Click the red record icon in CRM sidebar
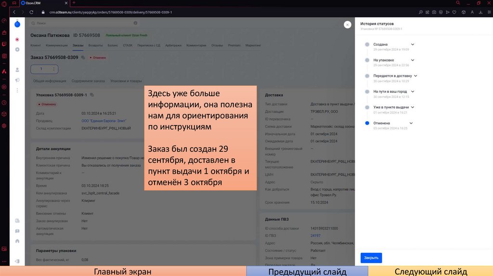This screenshot has height=276, width=493. pyautogui.click(x=17, y=39)
